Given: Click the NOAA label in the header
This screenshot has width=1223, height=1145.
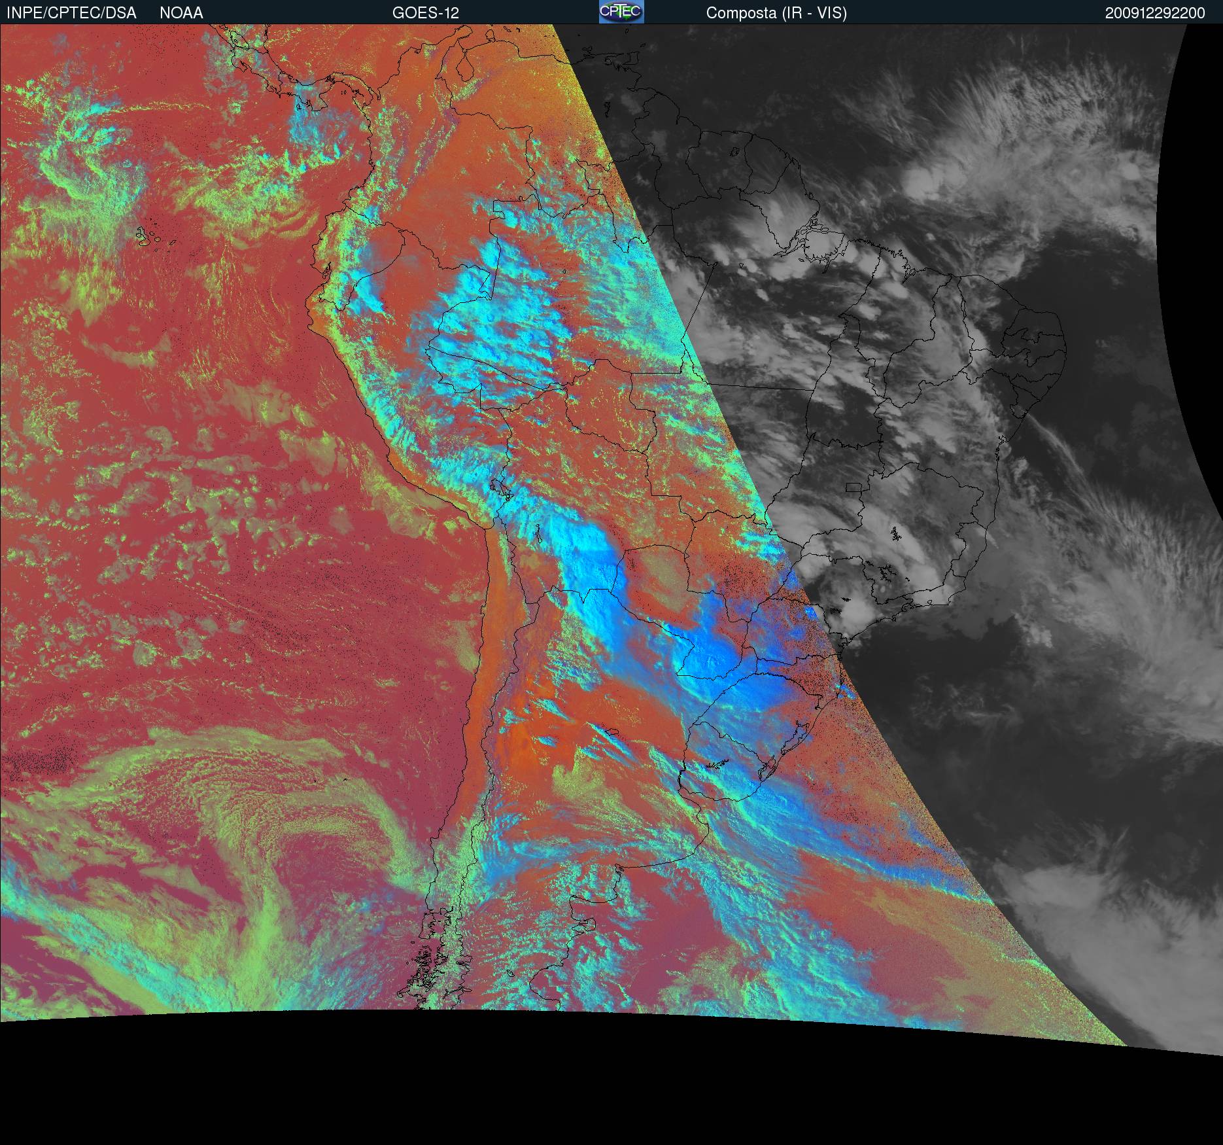Looking at the screenshot, I should coord(181,13).
